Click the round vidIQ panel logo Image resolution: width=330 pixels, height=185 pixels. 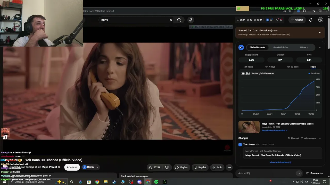[241, 48]
